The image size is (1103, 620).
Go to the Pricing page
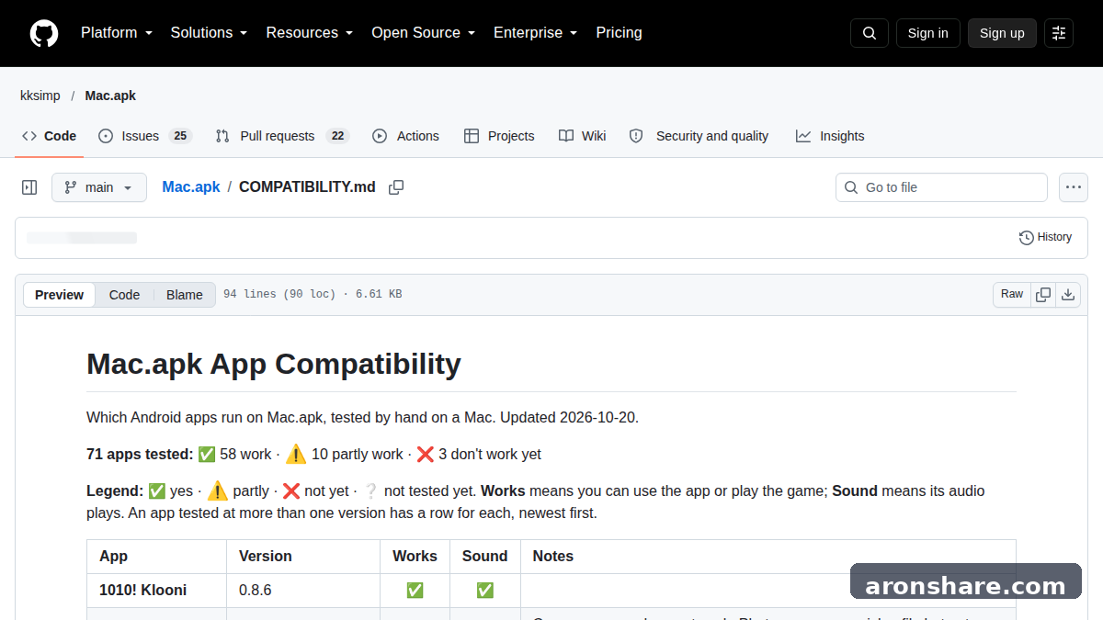620,33
